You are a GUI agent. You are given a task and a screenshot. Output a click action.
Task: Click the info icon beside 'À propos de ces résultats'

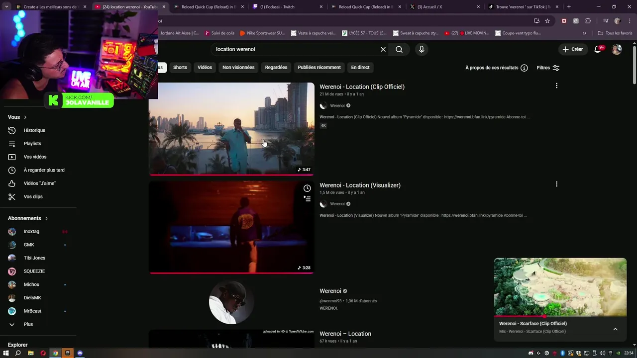click(524, 68)
